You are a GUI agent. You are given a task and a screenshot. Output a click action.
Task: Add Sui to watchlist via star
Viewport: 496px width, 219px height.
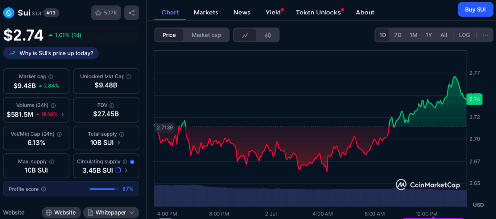106,13
